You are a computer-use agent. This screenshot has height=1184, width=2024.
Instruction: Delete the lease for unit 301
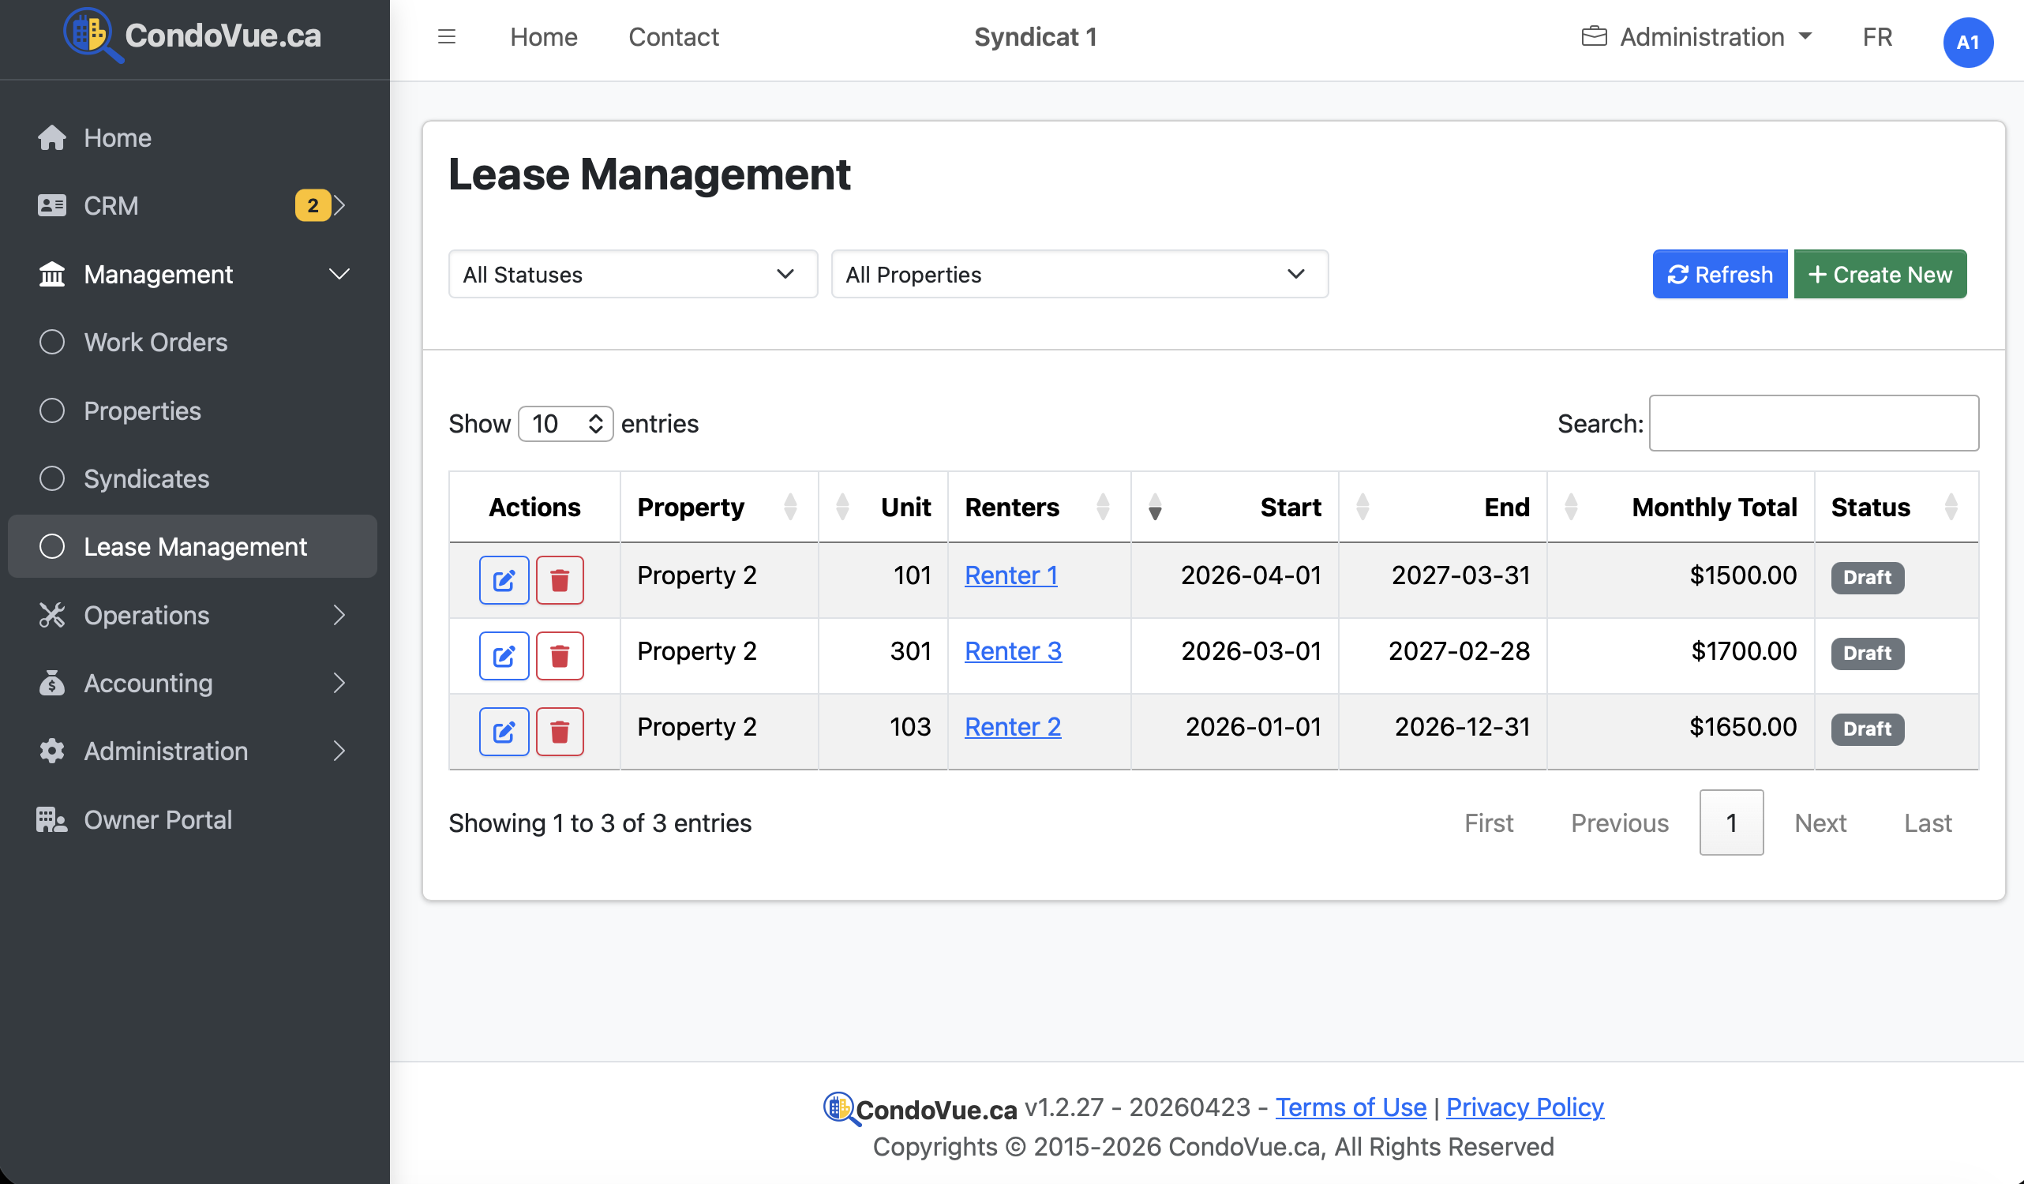pos(560,655)
